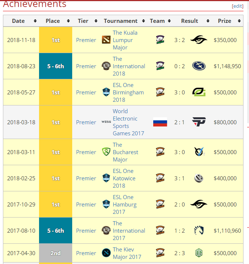Open Vici Gaming logo in Katowice row
Screen dimensions: 249x264
[199, 178]
